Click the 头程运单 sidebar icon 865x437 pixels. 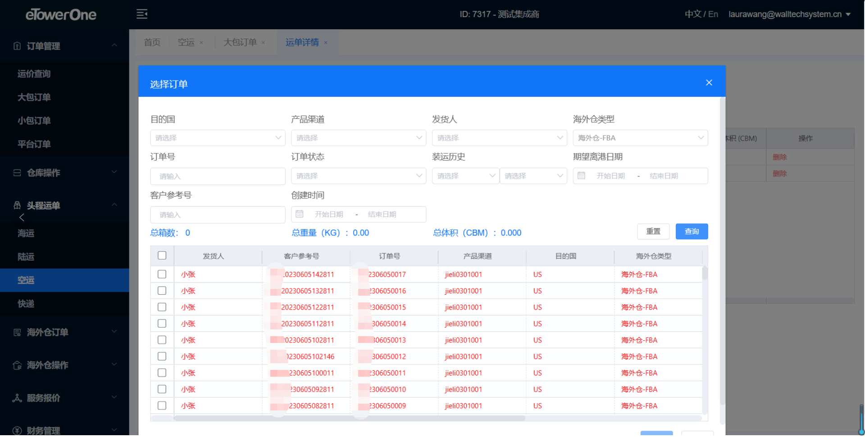(x=17, y=206)
